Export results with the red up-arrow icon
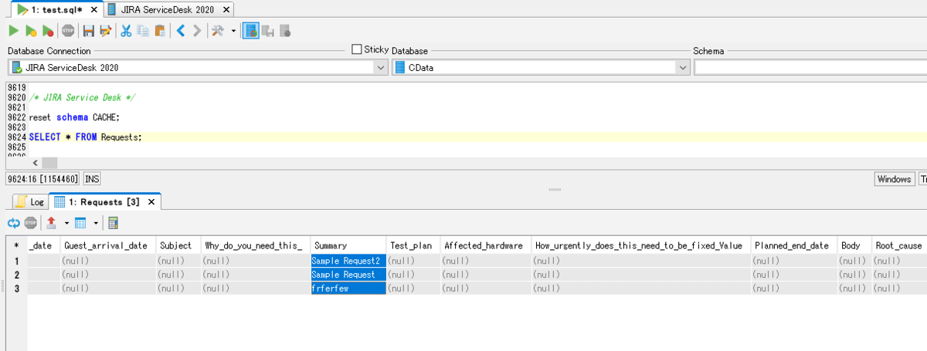The width and height of the screenshot is (927, 351). click(x=51, y=223)
